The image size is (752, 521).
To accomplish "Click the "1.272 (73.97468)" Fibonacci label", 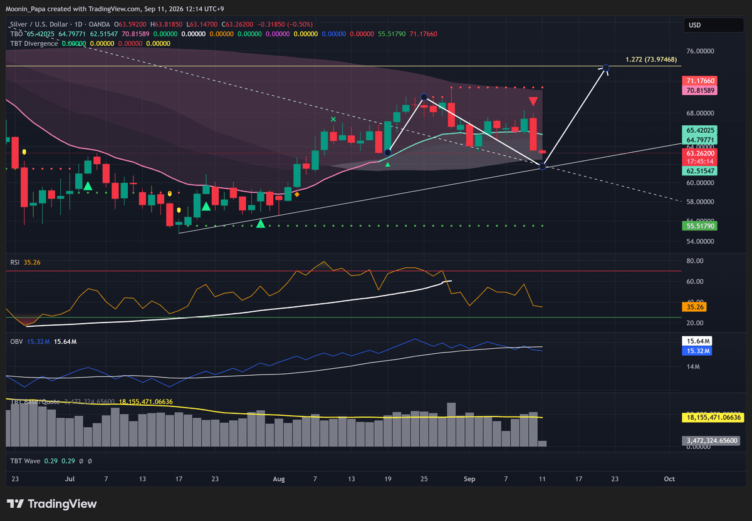I will [x=651, y=59].
